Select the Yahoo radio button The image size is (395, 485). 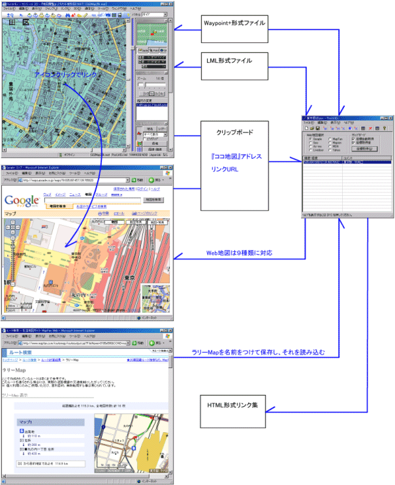pos(330,150)
